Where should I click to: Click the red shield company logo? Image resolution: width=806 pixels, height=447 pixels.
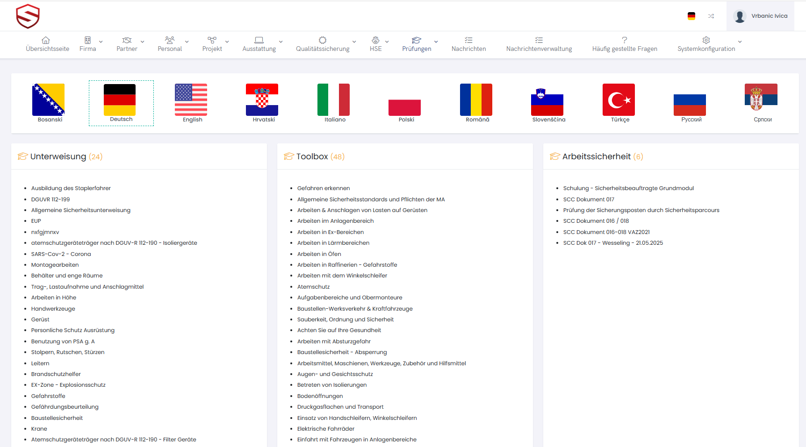(x=28, y=16)
